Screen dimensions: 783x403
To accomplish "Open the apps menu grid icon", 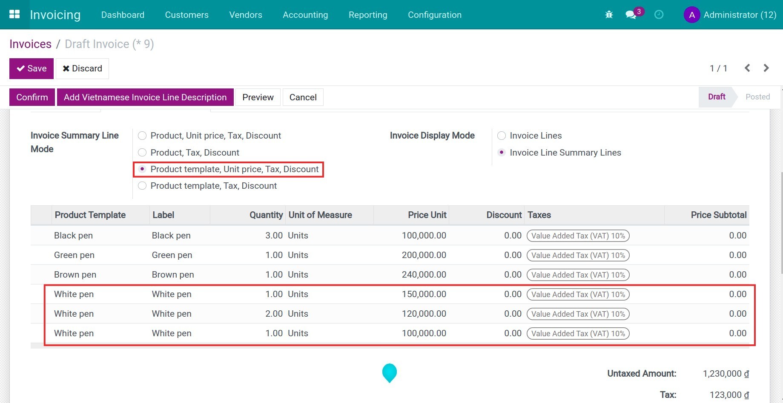I will [x=14, y=14].
